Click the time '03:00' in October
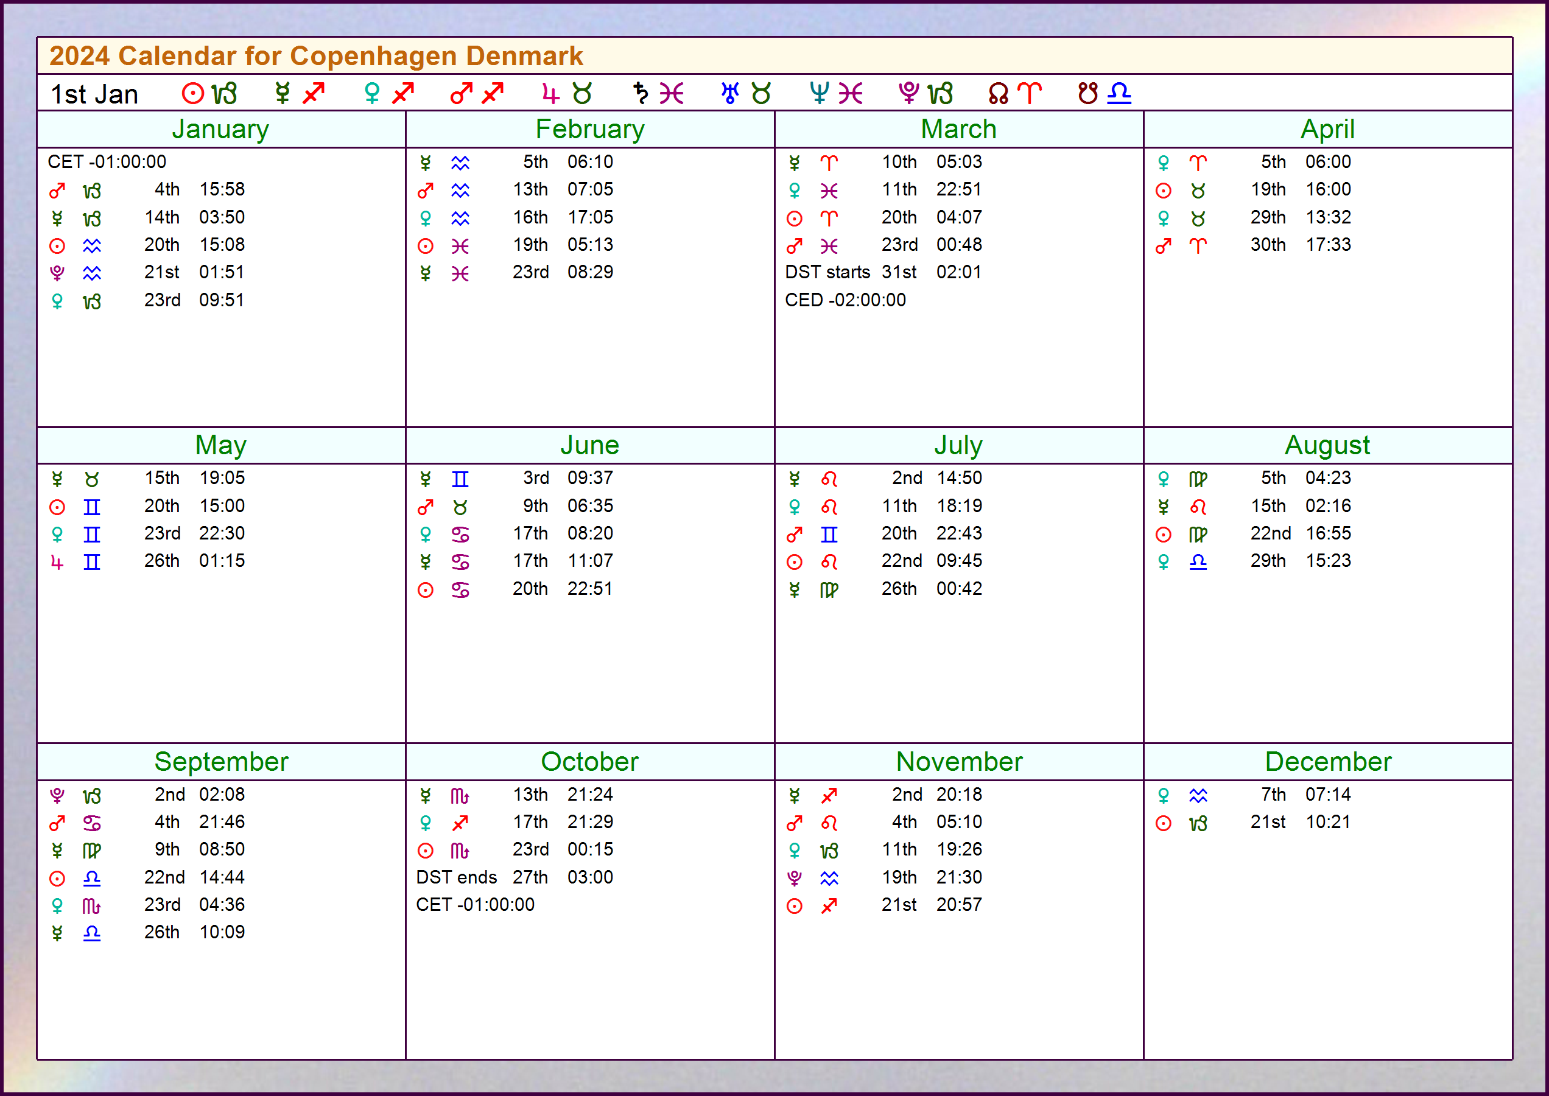 coord(590,877)
